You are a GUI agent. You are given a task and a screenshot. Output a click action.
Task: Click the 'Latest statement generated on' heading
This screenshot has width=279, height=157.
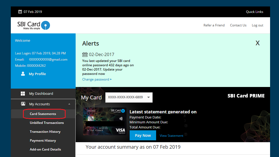coord(163,112)
